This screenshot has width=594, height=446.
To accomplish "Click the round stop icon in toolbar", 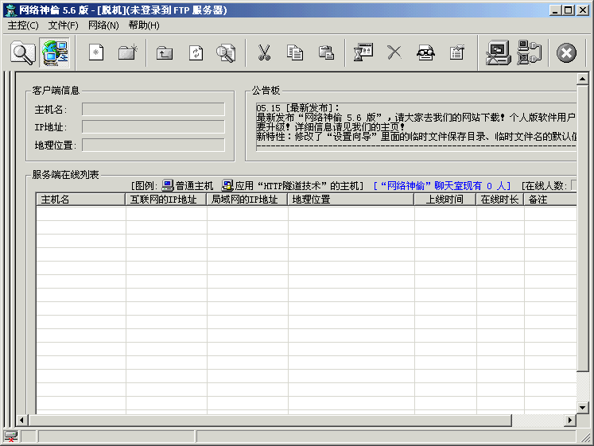I will [565, 53].
